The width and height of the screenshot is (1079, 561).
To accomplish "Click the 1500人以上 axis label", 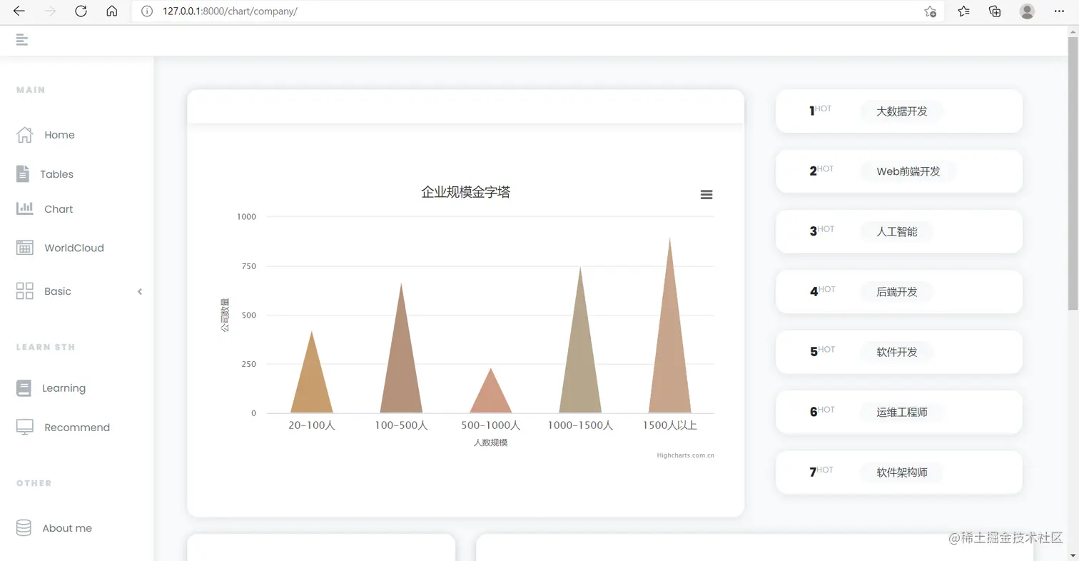I will pyautogui.click(x=669, y=425).
